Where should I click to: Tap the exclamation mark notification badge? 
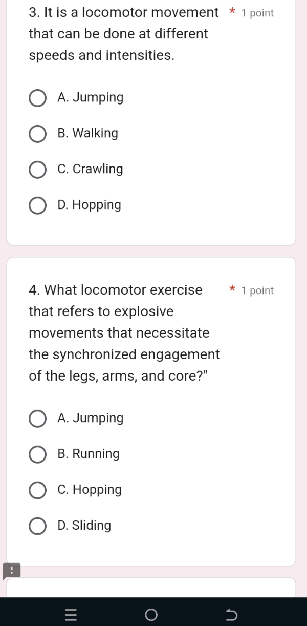pyautogui.click(x=11, y=571)
